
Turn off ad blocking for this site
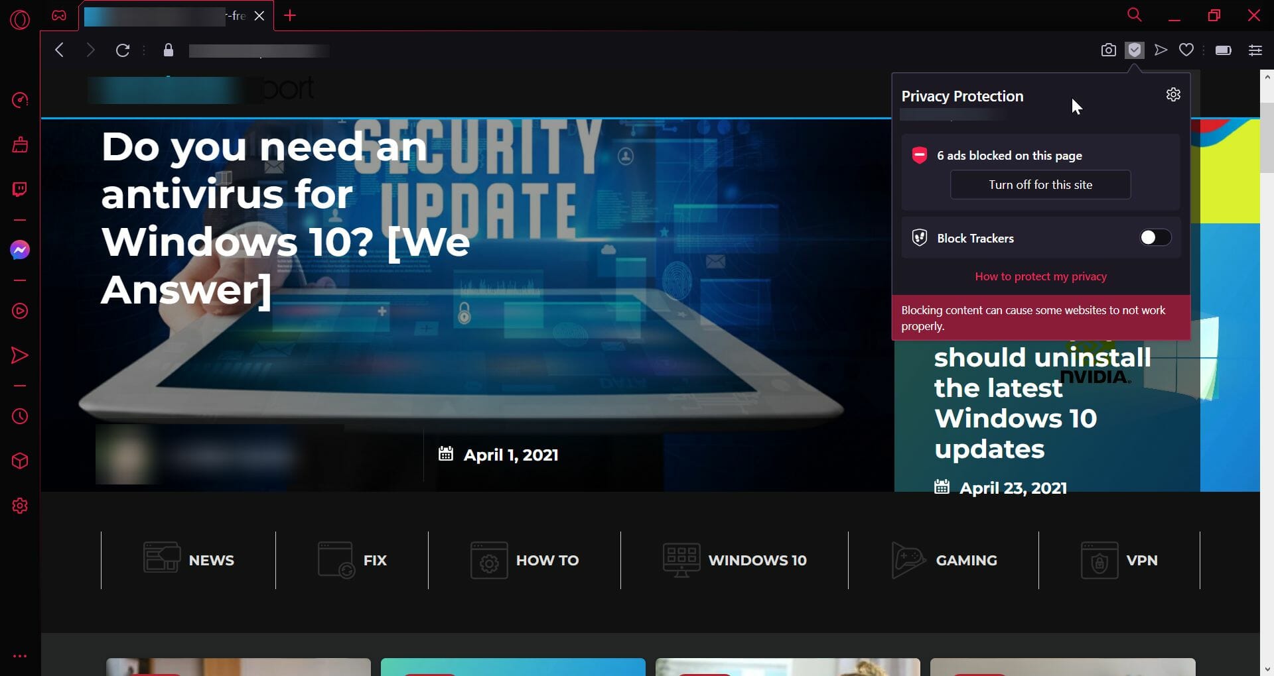point(1040,185)
